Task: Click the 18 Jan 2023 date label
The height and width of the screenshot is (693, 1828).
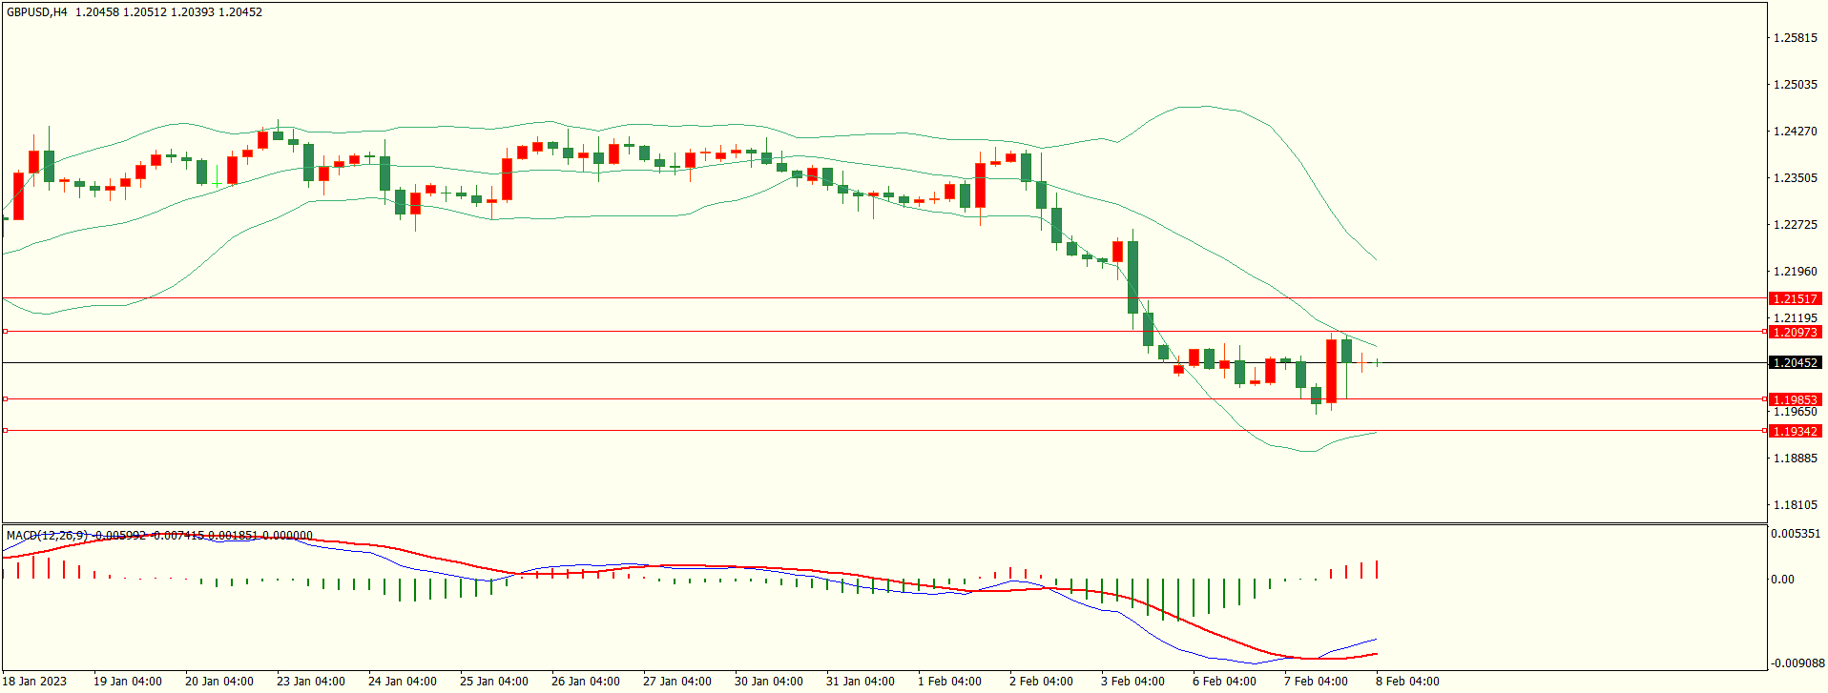Action: coord(35,681)
